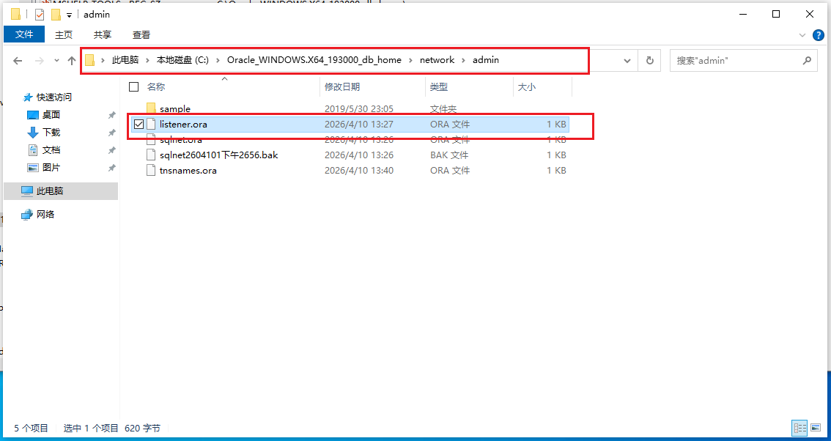This screenshot has height=441, width=831.
Task: Click the Properties icon in the title bar
Action: click(x=40, y=15)
